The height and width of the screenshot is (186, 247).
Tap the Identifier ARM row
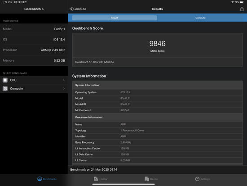[x=157, y=136]
